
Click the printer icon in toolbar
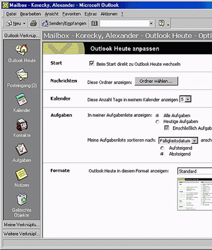[33, 23]
